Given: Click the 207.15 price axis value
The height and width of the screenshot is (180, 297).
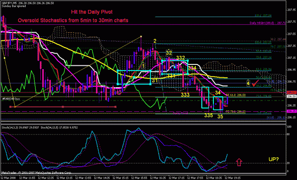Looking at the screenshot, I should coord(291,58).
